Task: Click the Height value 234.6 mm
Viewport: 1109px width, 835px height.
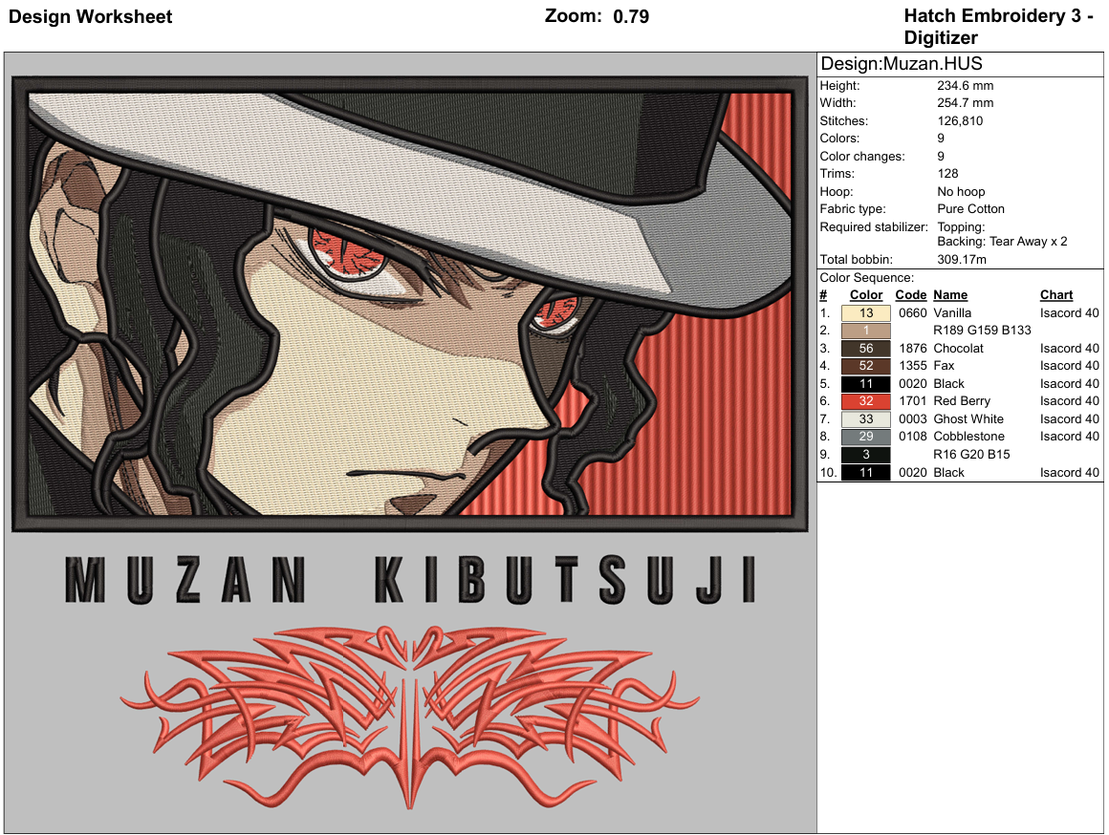Action: (965, 86)
